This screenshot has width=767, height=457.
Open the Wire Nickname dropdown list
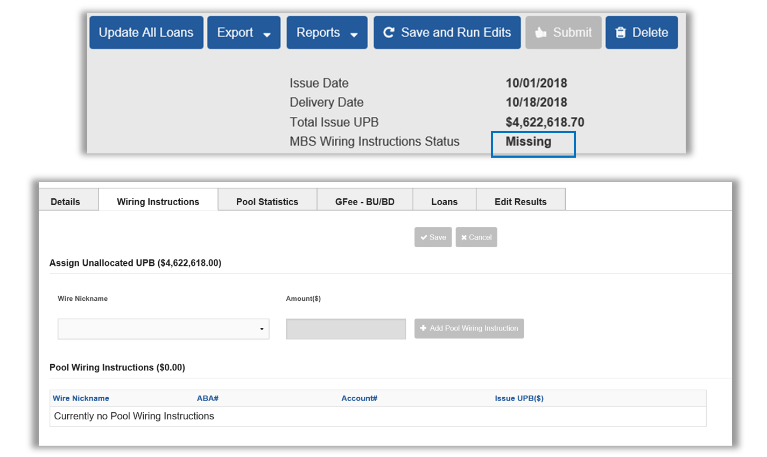(x=164, y=329)
